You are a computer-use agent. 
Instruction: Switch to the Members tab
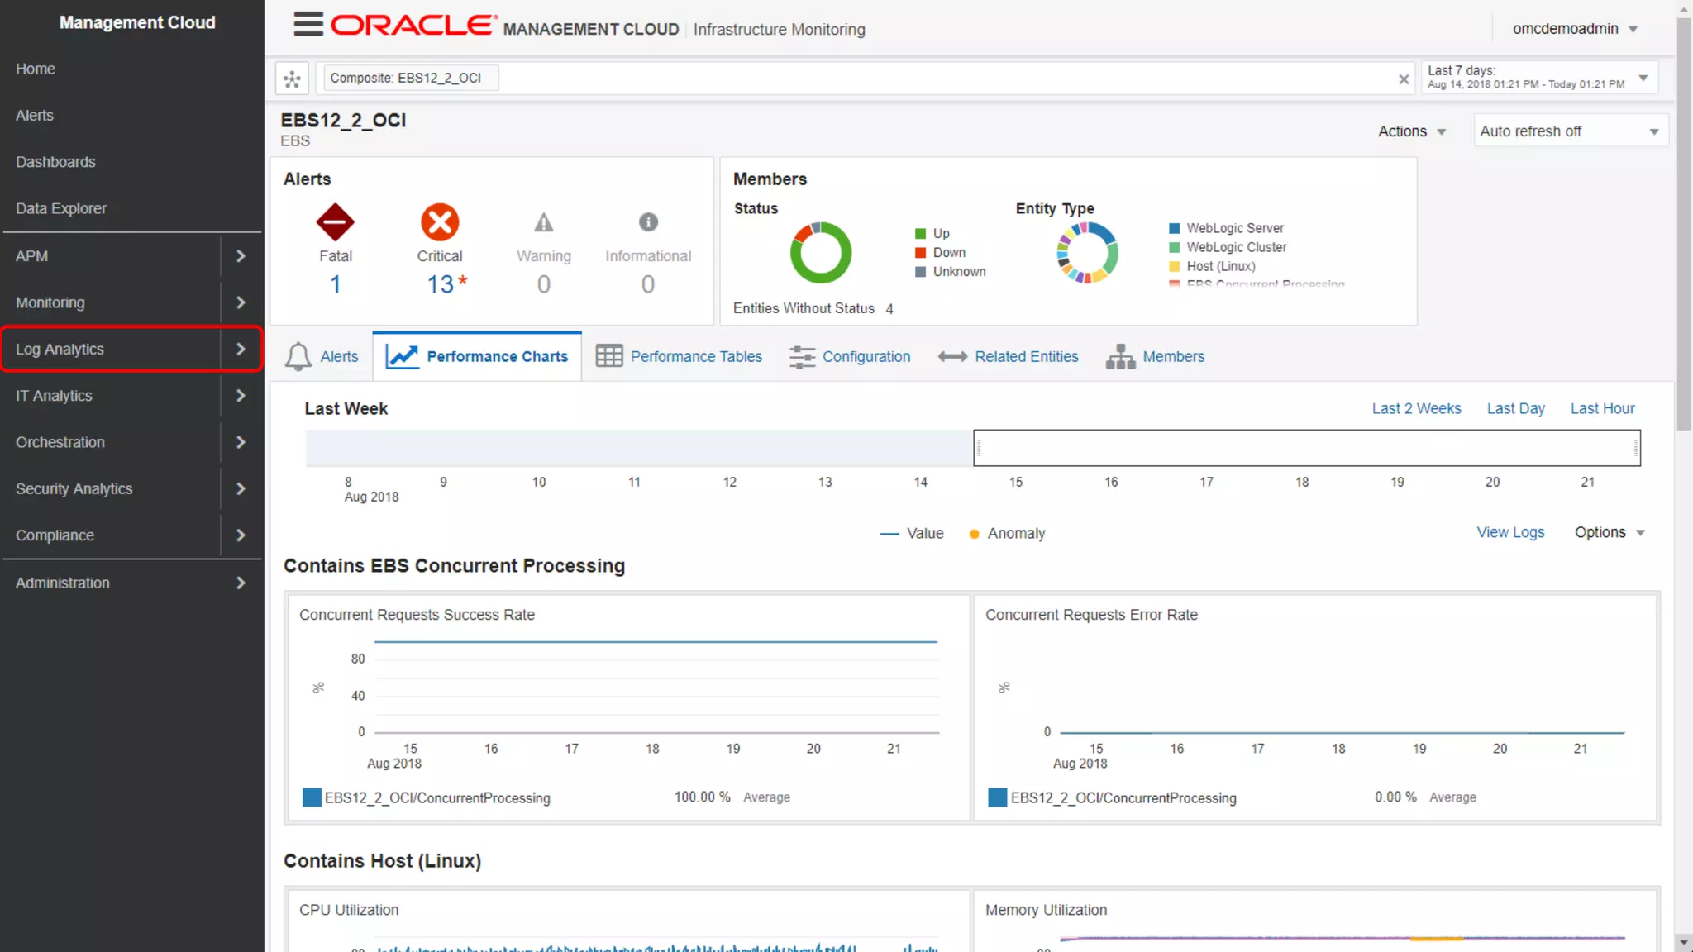pyautogui.click(x=1156, y=356)
